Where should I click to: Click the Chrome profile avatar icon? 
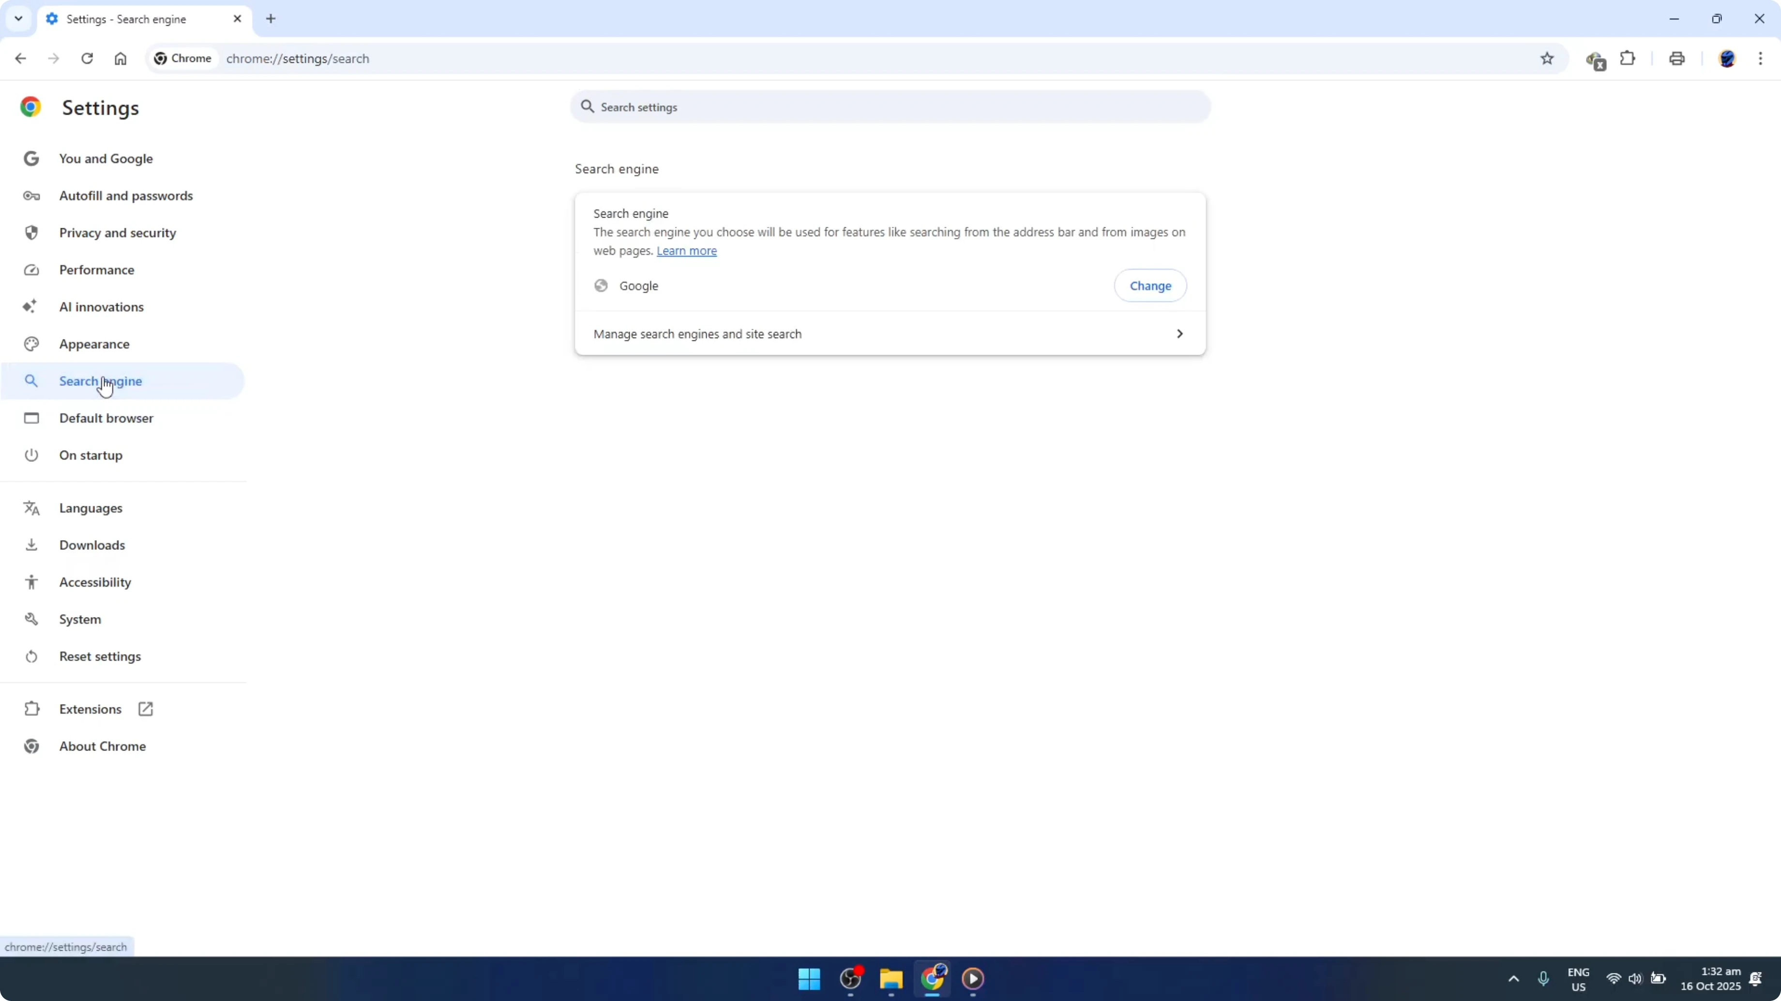[x=1728, y=58]
